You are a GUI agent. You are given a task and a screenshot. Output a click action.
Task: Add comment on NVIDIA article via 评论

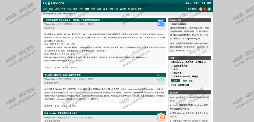[x=74, y=67]
